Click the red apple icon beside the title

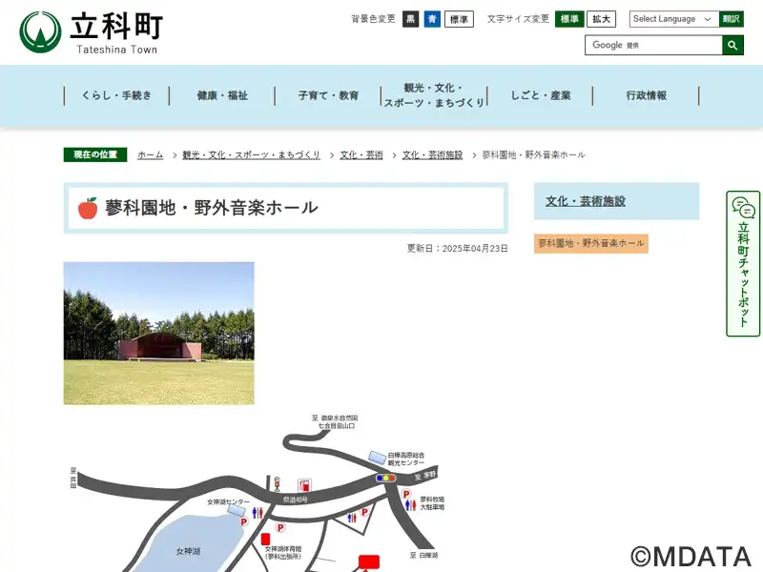(88, 208)
